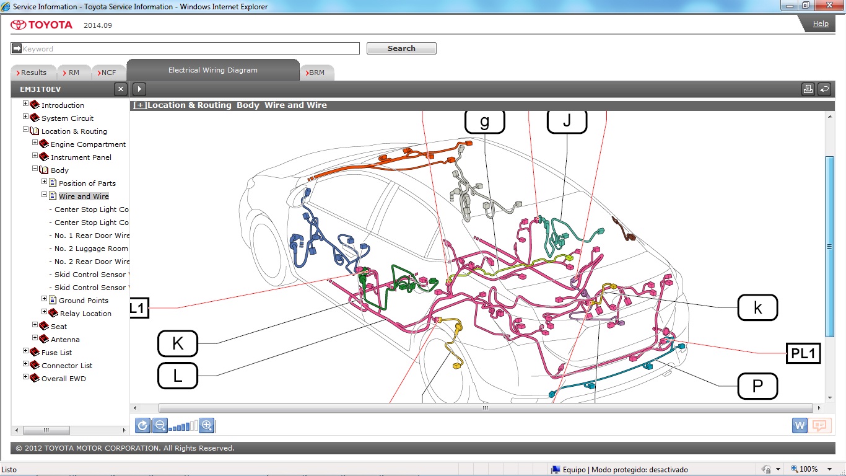
Task: Expand the Fuse List node
Action: coord(26,351)
